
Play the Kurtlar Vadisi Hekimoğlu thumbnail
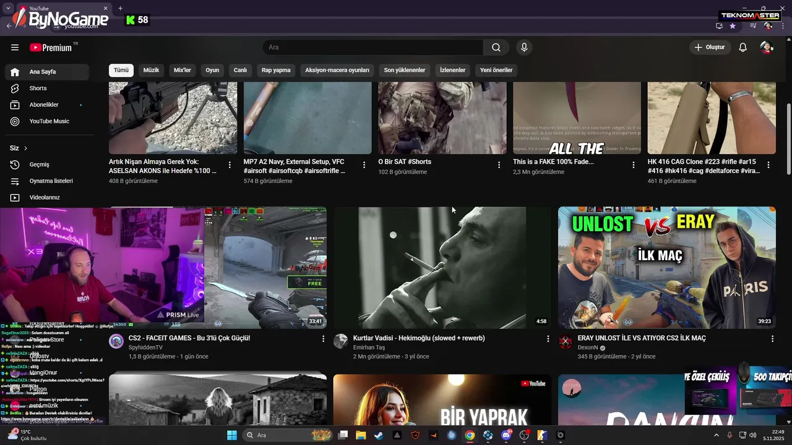click(442, 268)
